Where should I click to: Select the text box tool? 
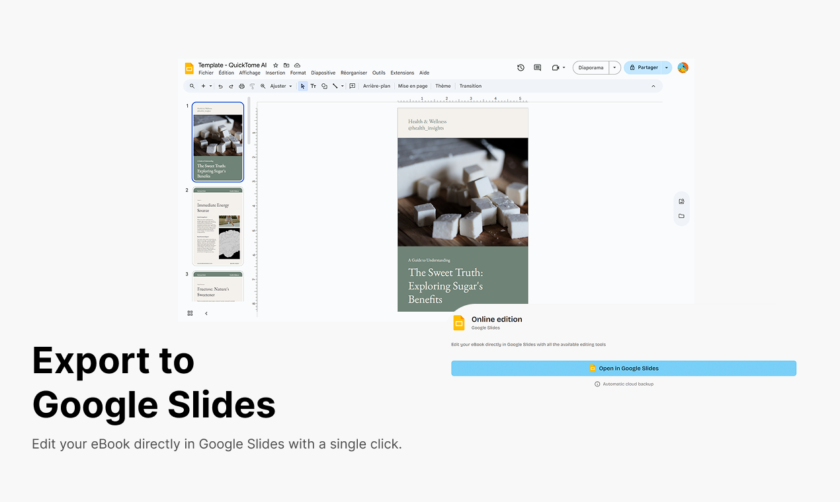pos(314,86)
